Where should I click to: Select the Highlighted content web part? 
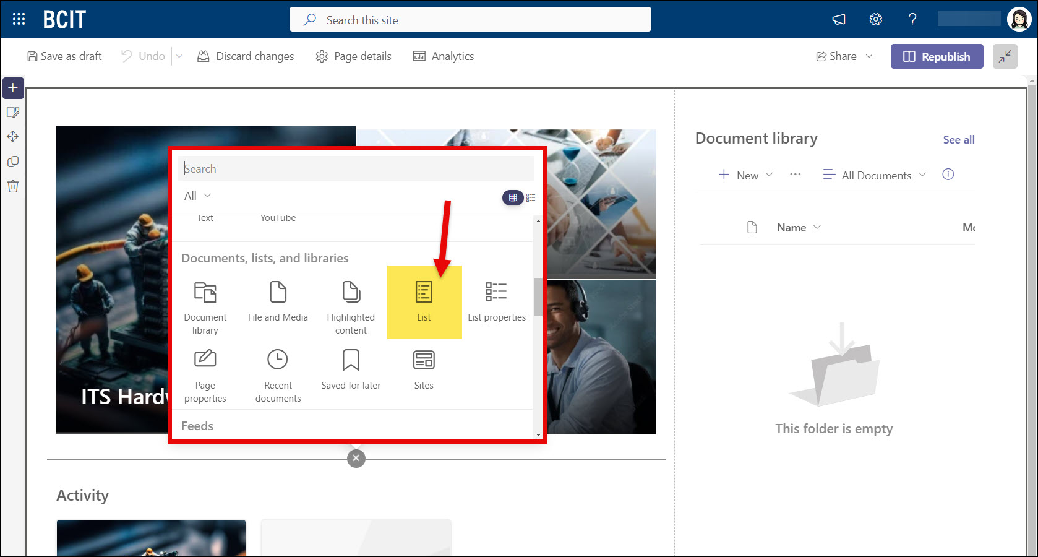(351, 307)
